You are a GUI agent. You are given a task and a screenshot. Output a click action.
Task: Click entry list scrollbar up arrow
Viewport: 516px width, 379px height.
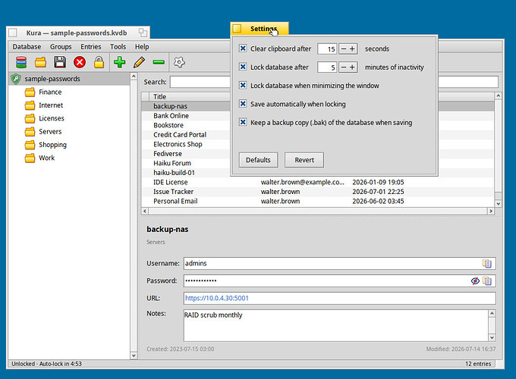[x=499, y=96]
